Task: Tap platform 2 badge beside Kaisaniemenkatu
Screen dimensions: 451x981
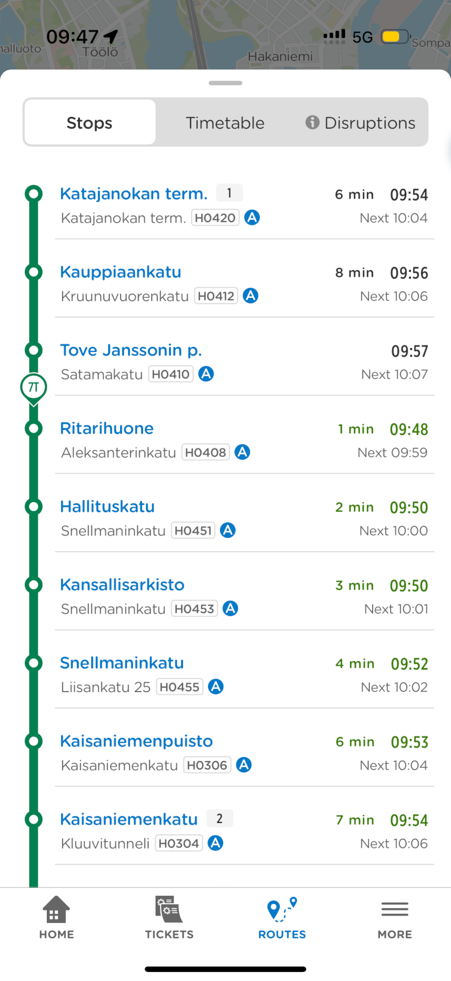Action: [220, 819]
